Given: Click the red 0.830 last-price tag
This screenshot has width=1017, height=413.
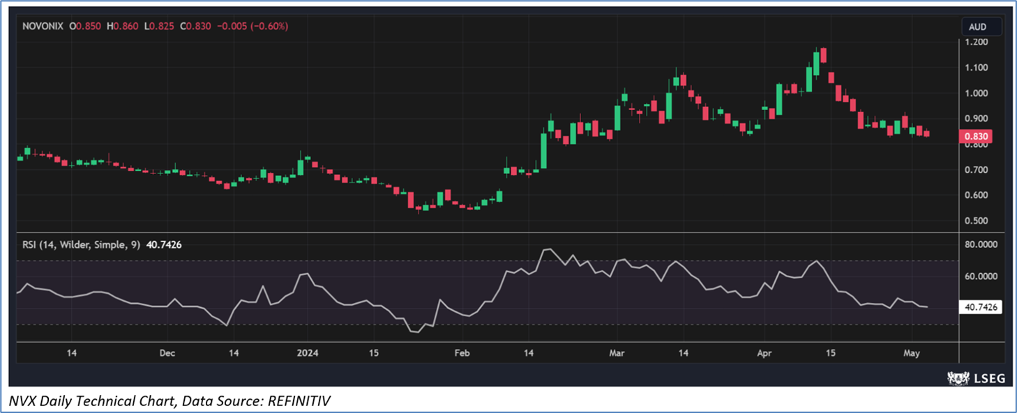Looking at the screenshot, I should 977,137.
